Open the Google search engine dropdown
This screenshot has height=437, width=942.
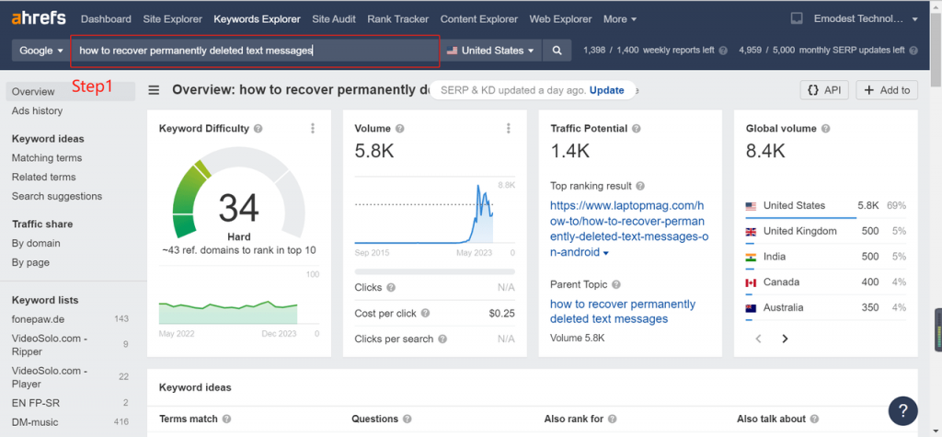pyautogui.click(x=41, y=52)
